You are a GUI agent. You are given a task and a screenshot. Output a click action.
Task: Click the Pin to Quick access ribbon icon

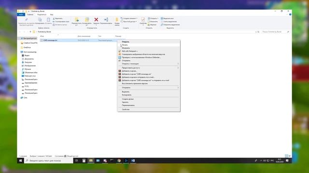pyautogui.click(x=27, y=20)
